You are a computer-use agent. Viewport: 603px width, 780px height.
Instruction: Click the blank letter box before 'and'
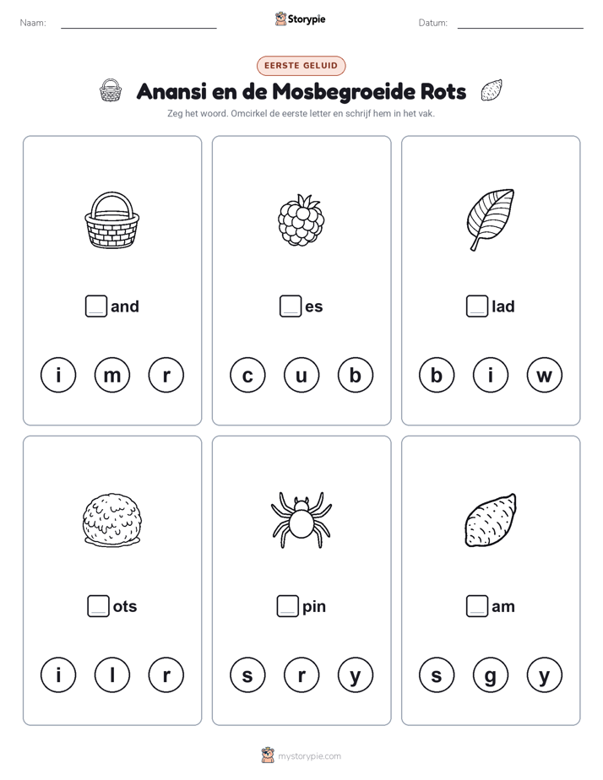(x=96, y=306)
